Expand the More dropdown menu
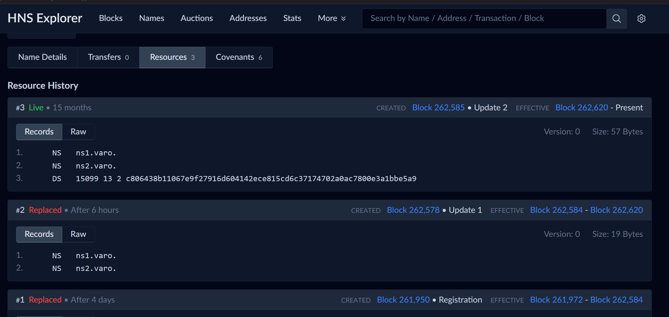 332,18
